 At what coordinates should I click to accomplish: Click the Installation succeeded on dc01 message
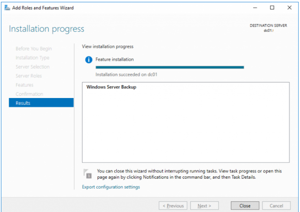point(126,75)
